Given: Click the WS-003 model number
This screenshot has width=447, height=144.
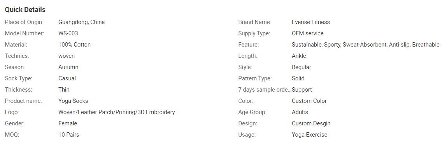Looking at the screenshot, I should 68,33.
